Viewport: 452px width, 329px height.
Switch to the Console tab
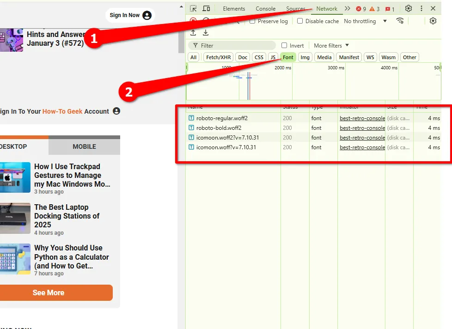265,9
